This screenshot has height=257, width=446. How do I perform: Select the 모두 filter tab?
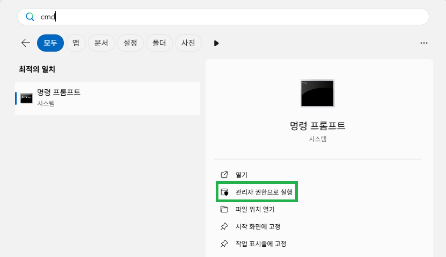50,43
